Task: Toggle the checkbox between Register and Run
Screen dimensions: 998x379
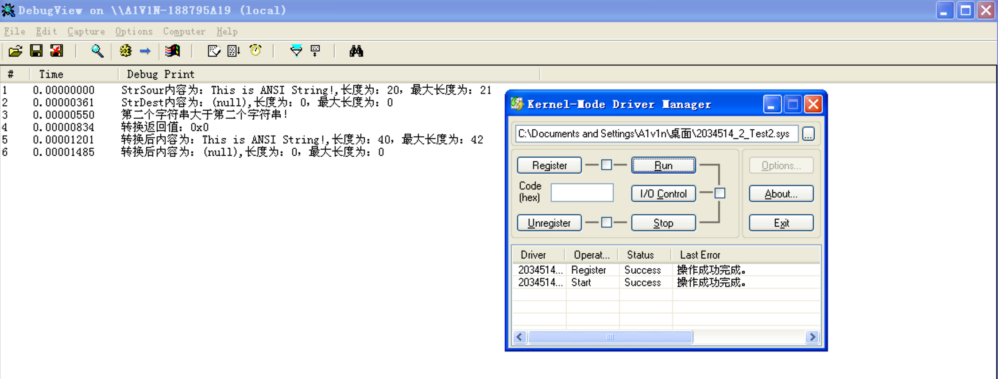Action: click(607, 165)
